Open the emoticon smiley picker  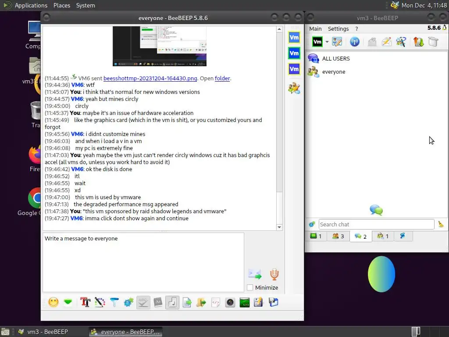[x=53, y=302]
